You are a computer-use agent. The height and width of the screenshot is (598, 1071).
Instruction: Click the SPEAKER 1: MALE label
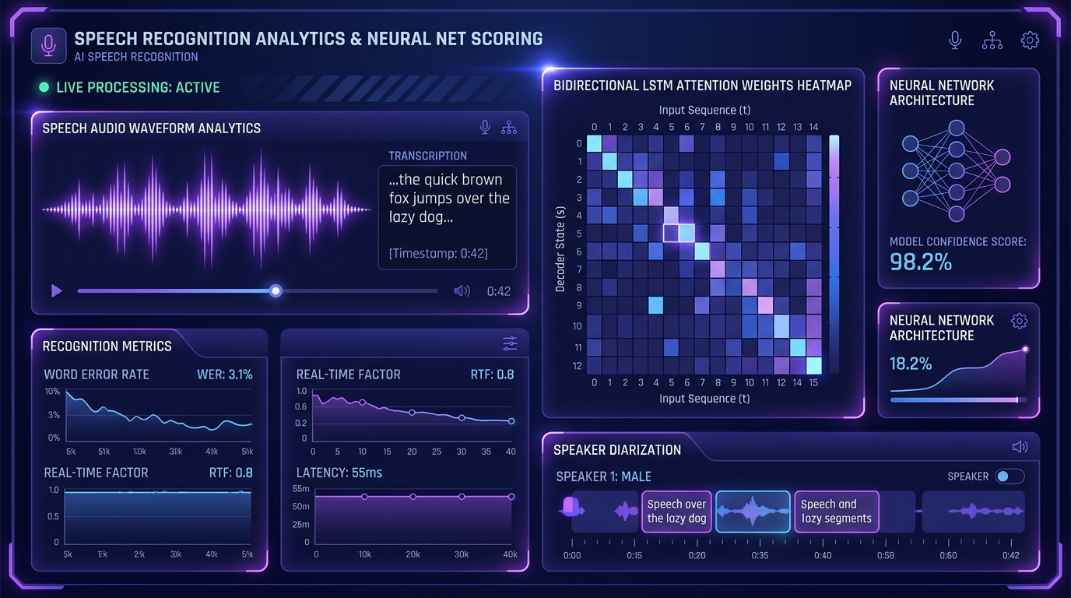[x=604, y=477]
